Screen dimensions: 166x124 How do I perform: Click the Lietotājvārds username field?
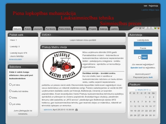143,44
